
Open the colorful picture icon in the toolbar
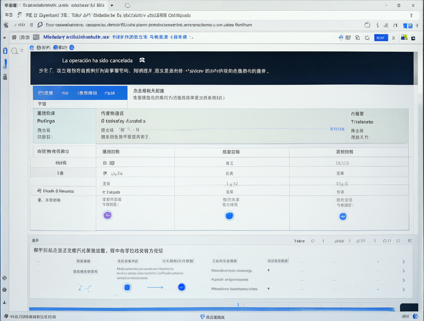pos(404,37)
